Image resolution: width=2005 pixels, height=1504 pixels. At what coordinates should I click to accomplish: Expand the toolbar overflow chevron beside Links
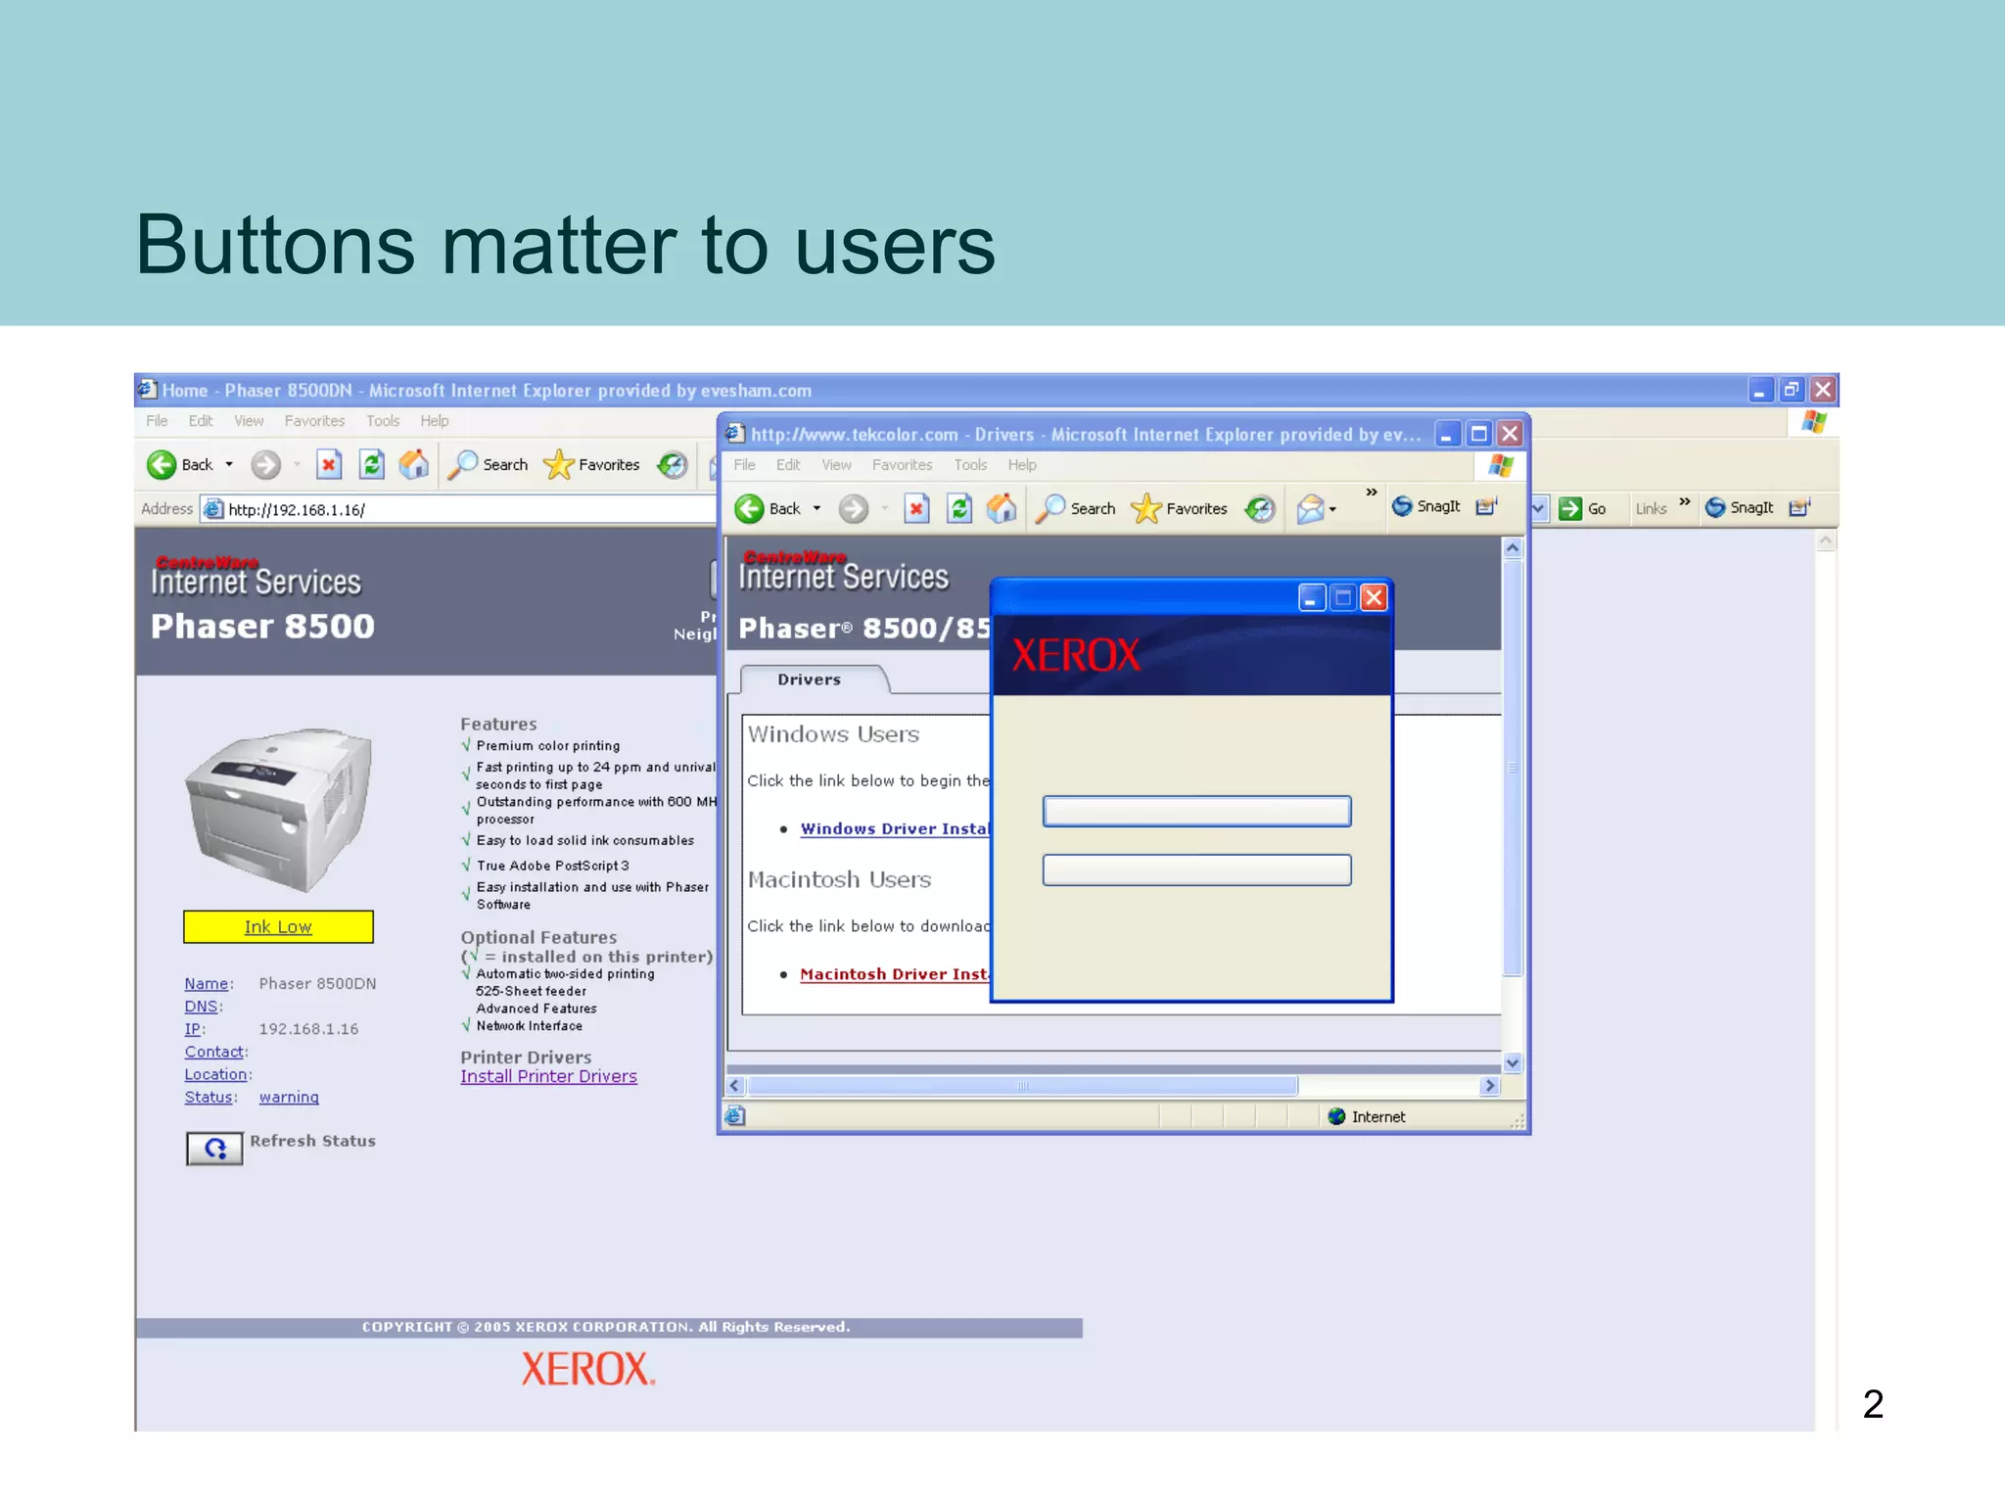click(x=1684, y=502)
